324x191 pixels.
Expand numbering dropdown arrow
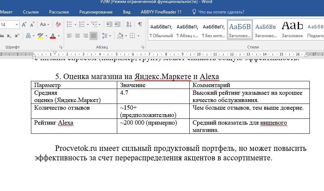coord(88,25)
